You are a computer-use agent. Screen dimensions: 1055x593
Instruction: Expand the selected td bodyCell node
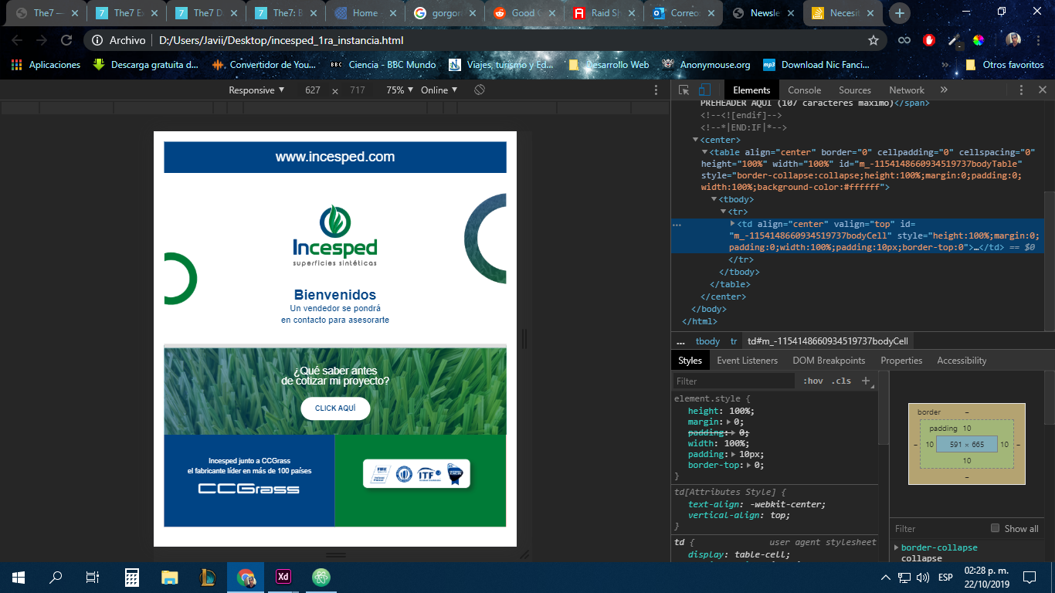pos(732,223)
